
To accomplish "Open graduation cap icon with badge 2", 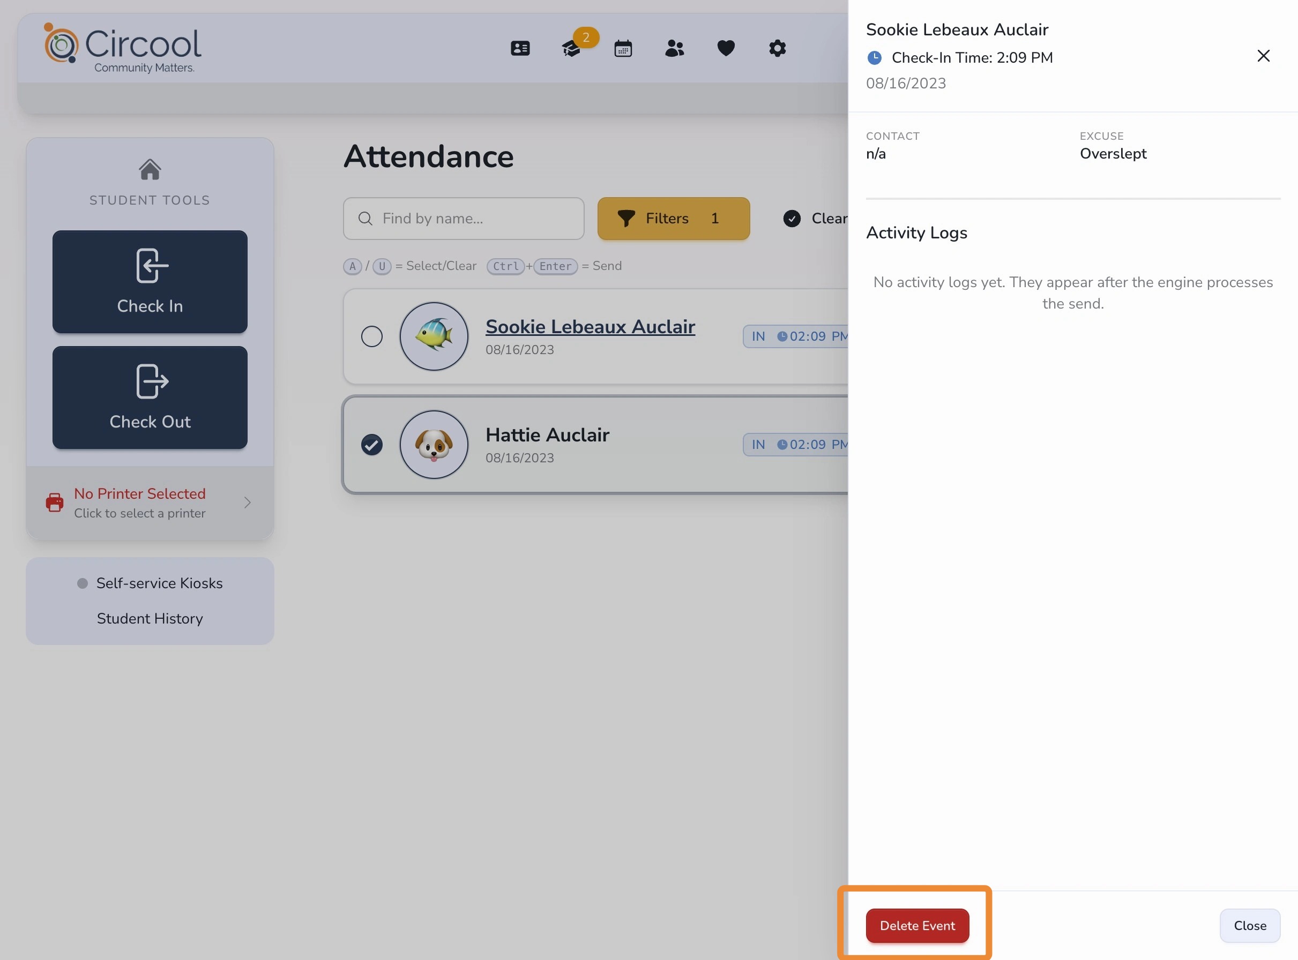I will pos(572,48).
